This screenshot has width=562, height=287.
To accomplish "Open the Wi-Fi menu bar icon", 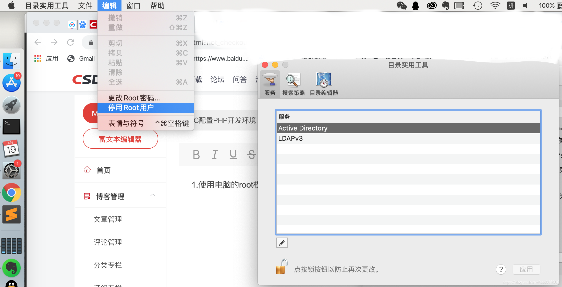I will (495, 6).
